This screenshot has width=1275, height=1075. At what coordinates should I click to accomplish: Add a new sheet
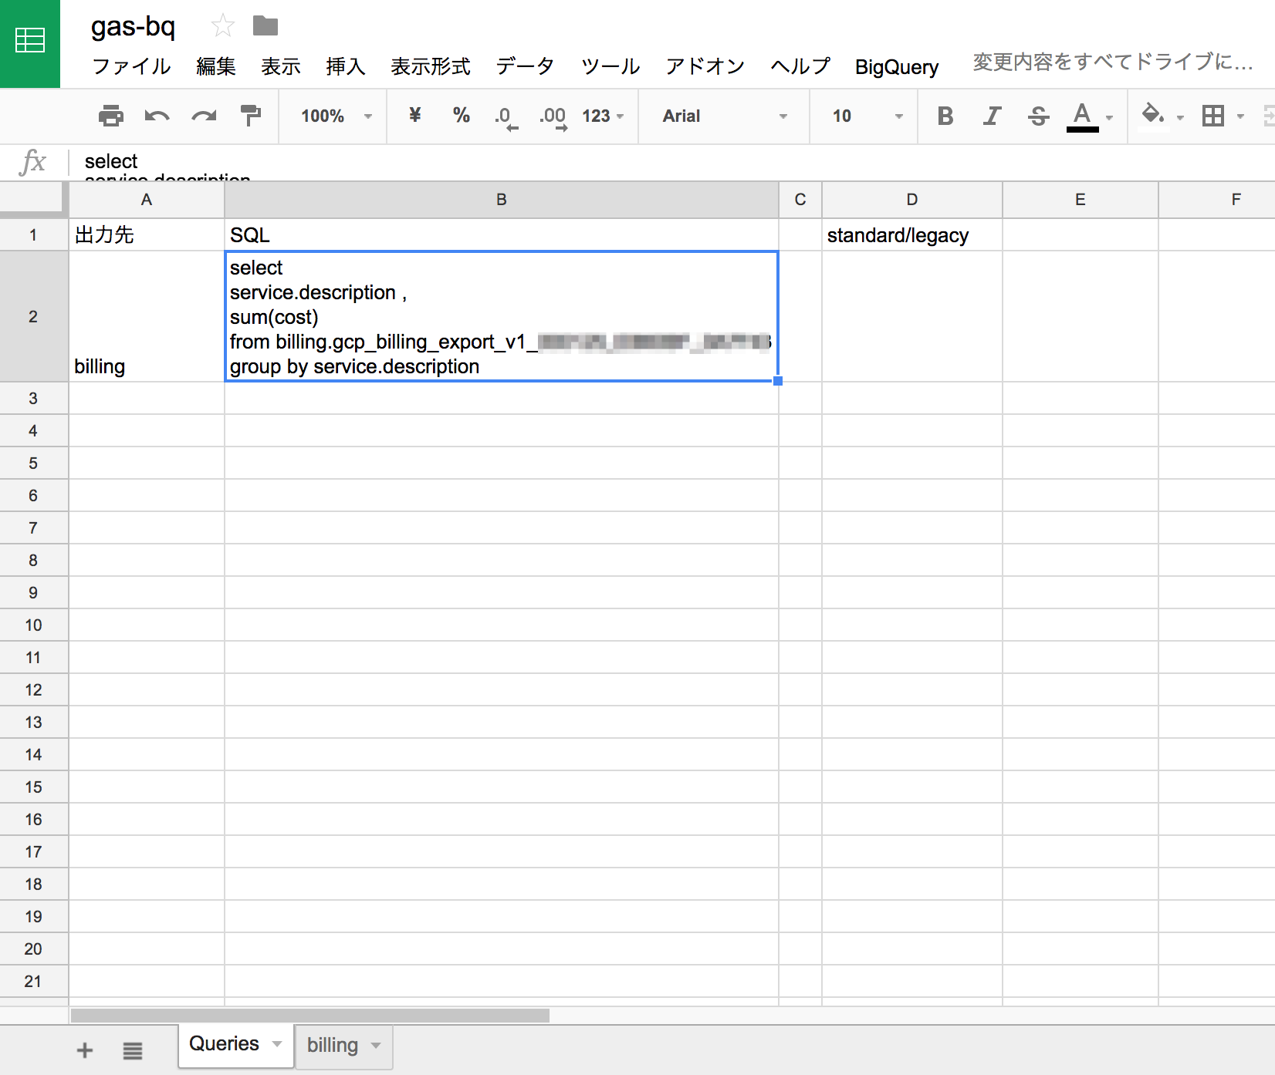[85, 1050]
